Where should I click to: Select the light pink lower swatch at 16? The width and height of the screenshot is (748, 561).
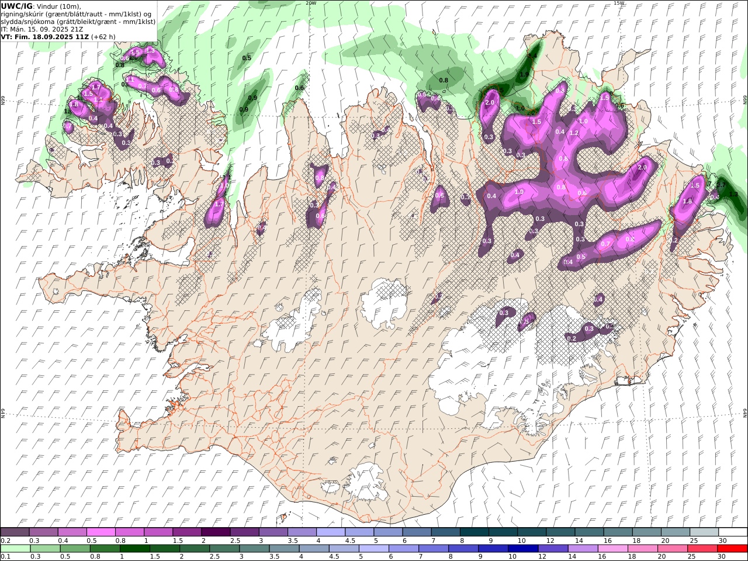612,548
